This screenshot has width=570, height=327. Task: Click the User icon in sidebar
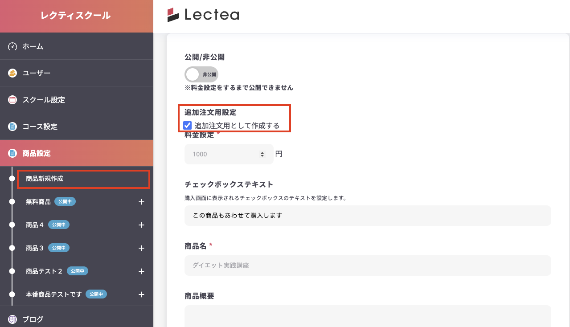tap(12, 73)
